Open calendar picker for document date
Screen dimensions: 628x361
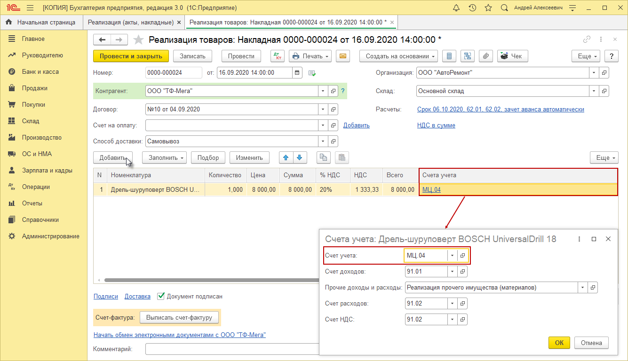pos(297,73)
